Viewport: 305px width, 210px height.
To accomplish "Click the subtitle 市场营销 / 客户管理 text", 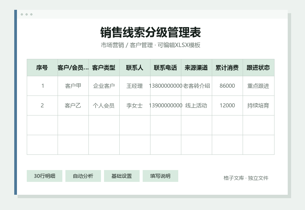I will (127, 45).
